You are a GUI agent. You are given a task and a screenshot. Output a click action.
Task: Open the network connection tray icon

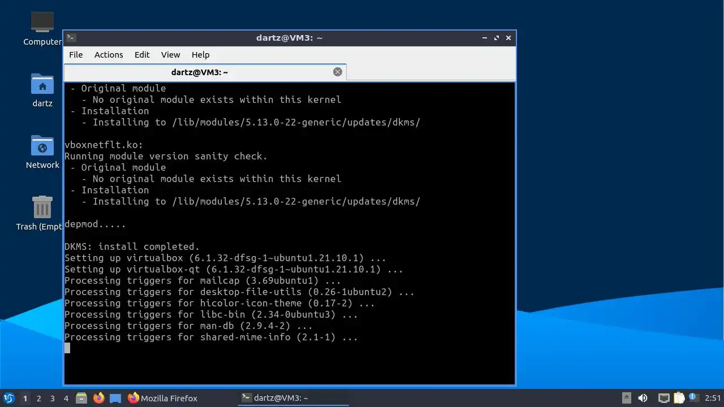tap(663, 398)
